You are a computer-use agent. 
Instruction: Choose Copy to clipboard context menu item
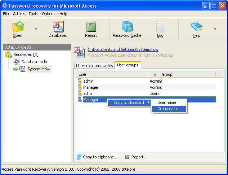click(x=129, y=102)
